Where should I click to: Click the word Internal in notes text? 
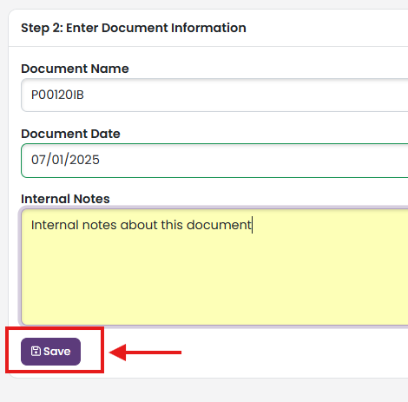[x=55, y=225]
